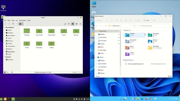This screenshot has height=101, width=180.
Task: Select the green Templates folder
Action: (39, 45)
